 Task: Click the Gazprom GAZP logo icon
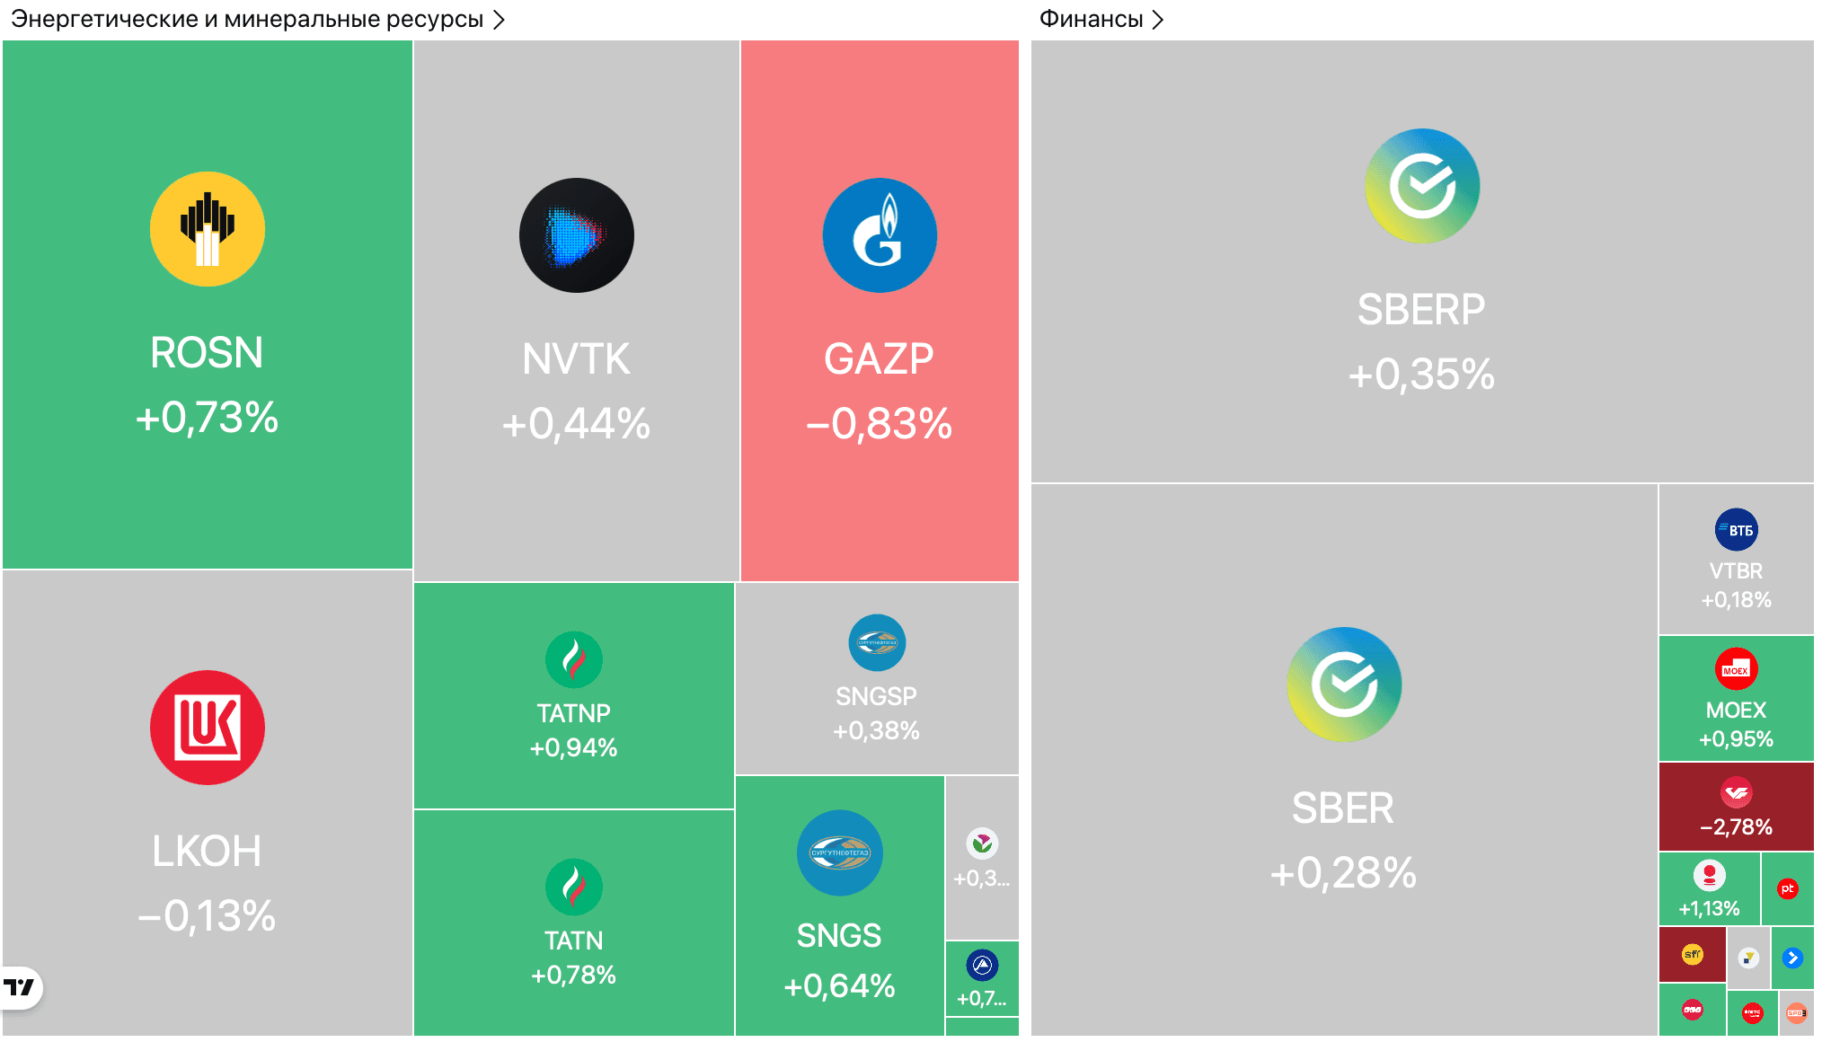click(880, 235)
